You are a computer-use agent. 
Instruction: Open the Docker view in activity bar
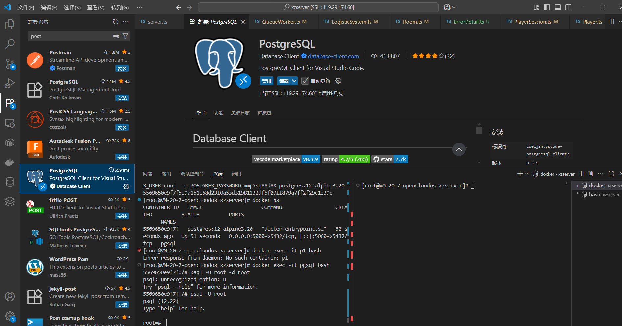coord(10,162)
